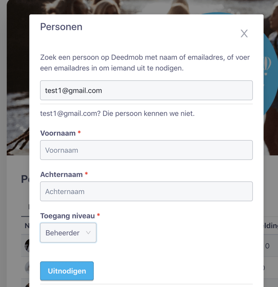
Task: Click the Personen dialog title
Action: [61, 27]
